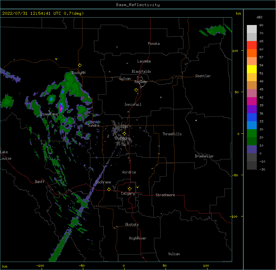The height and width of the screenshot is (270, 276).
Task: Click the Innisfail label
Action: (x=133, y=105)
